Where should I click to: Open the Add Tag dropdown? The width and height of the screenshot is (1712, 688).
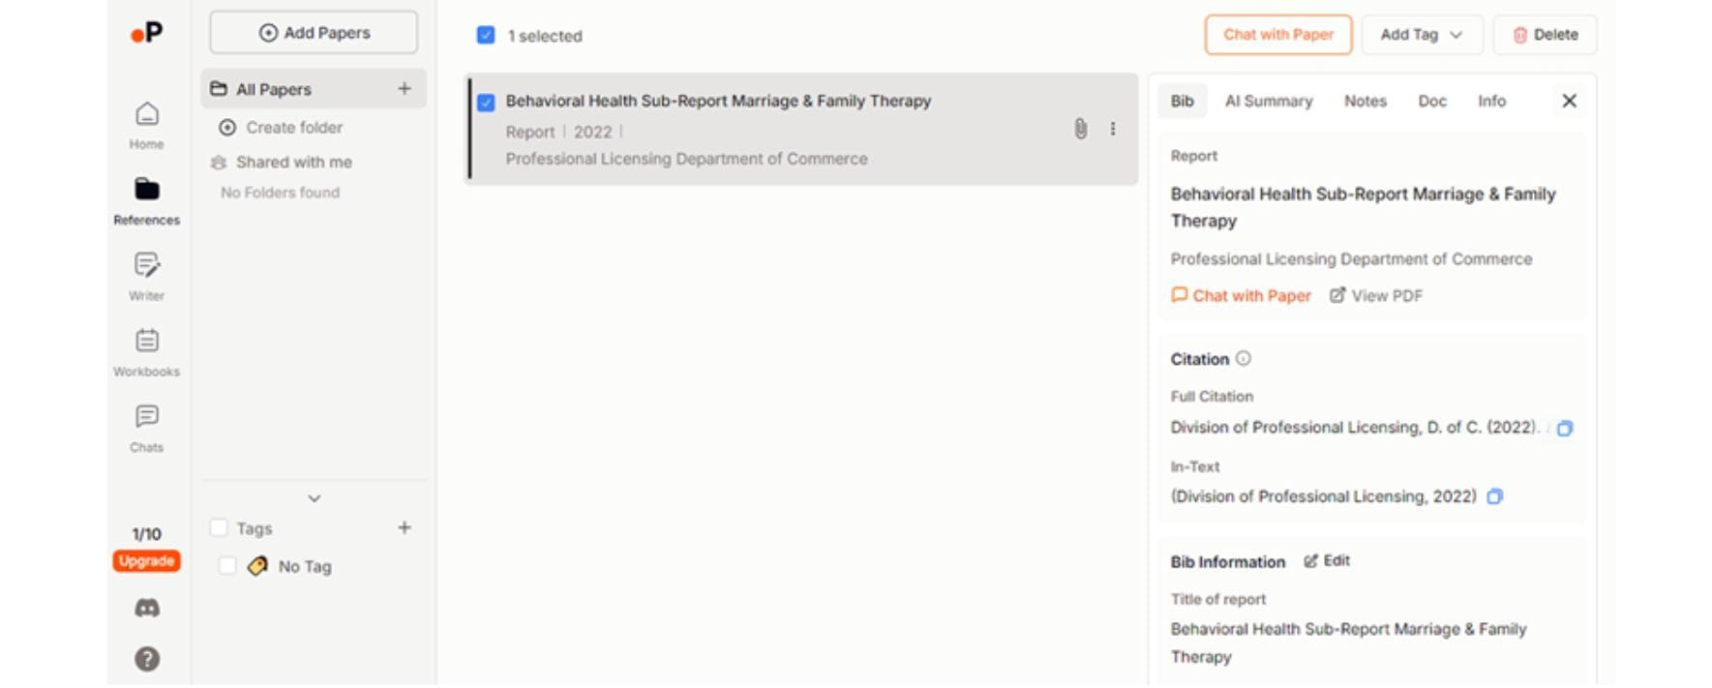click(1422, 35)
